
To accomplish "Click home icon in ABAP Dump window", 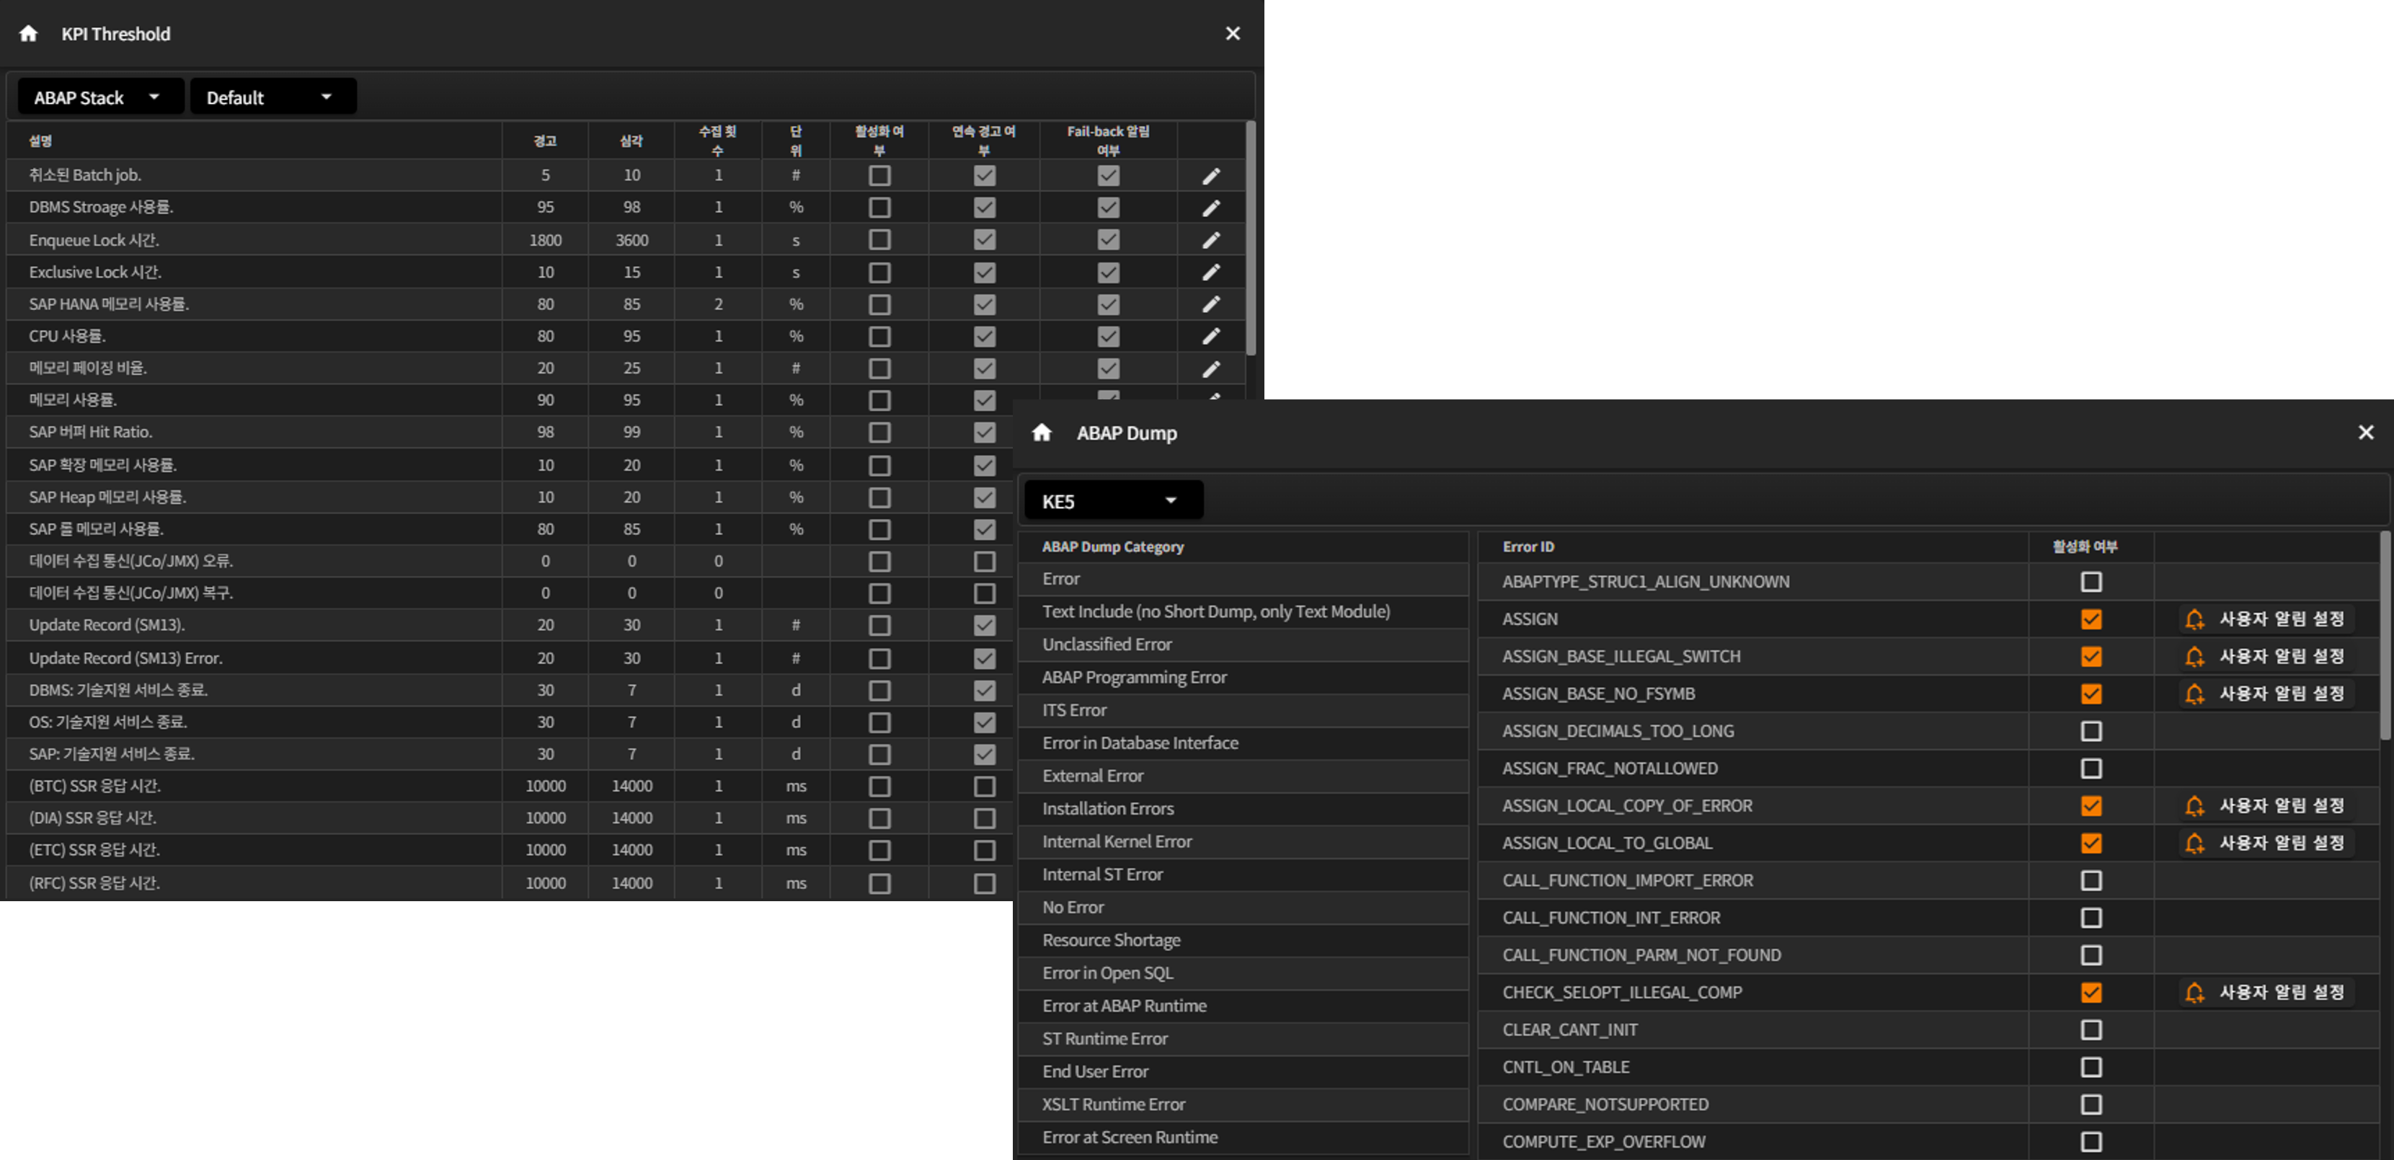I will point(1042,433).
